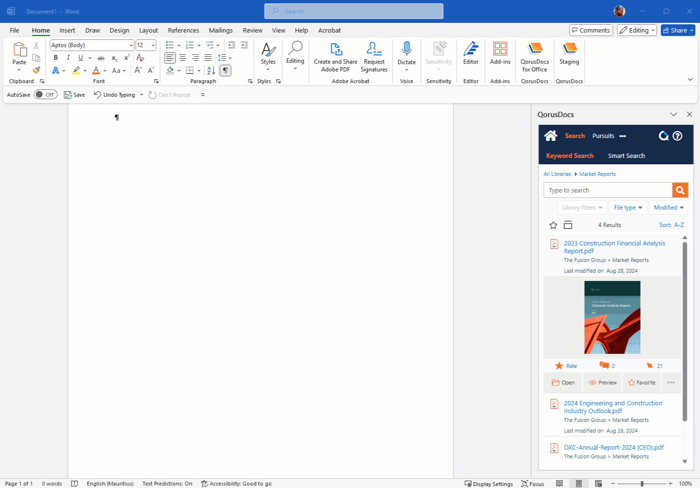700x488 pixels.
Task: Click the Type to search field
Action: click(608, 190)
